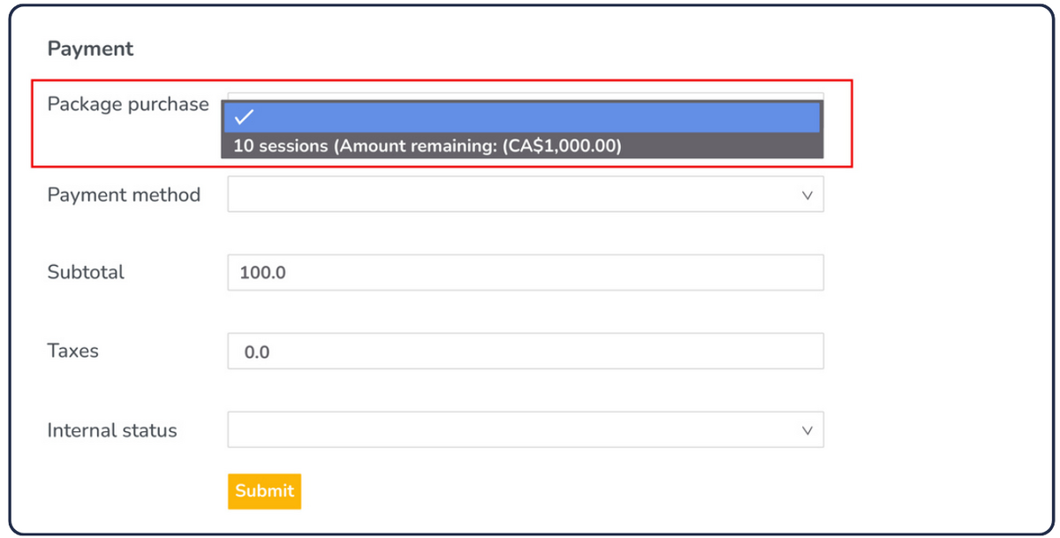
Task: Click the Subtotal label
Action: (86, 272)
